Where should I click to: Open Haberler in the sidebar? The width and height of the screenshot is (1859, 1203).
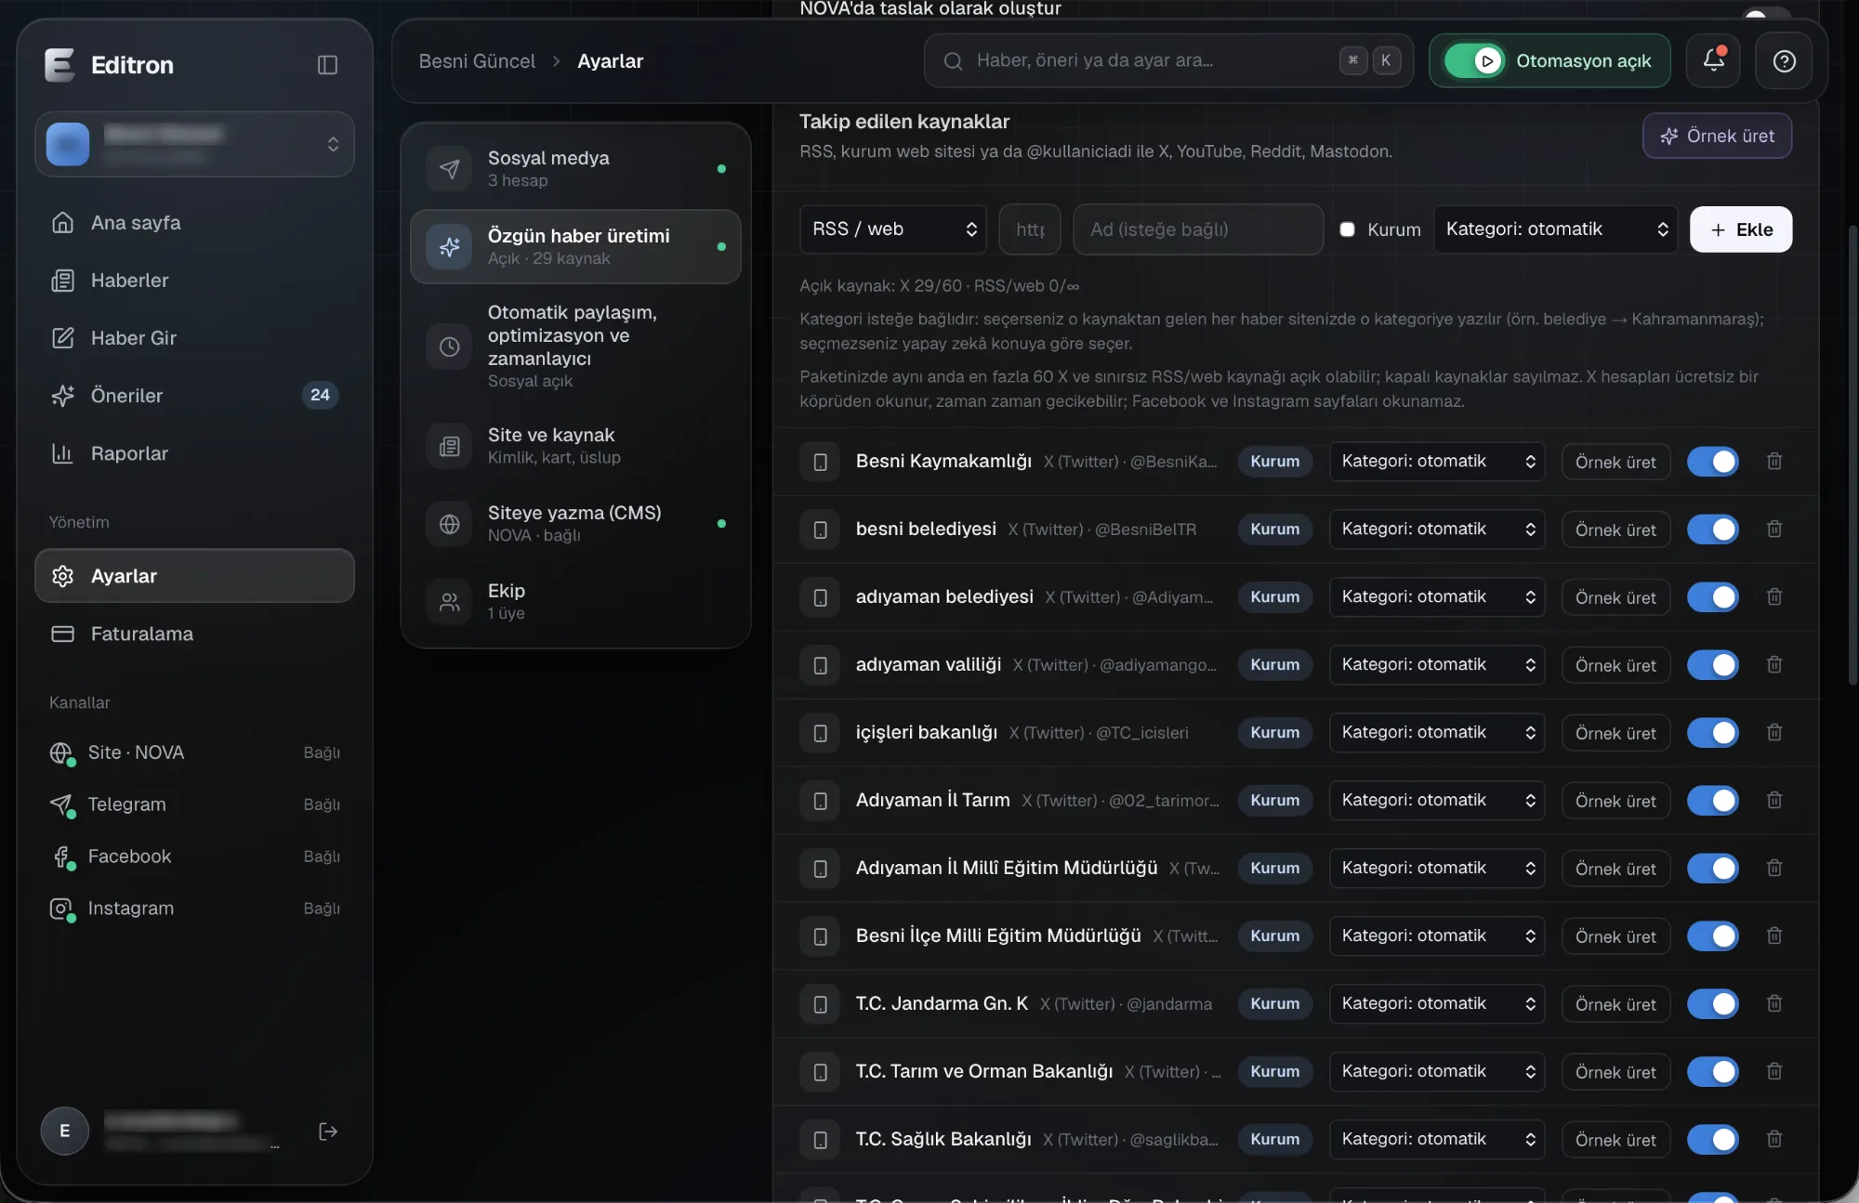pos(194,281)
